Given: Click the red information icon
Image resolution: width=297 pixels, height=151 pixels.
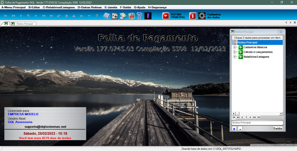Looking at the screenshot, I should (193, 15).
